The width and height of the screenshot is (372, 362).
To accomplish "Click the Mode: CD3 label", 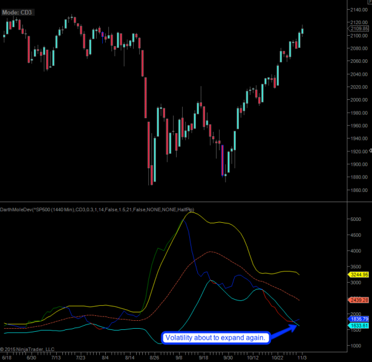I will [x=19, y=13].
